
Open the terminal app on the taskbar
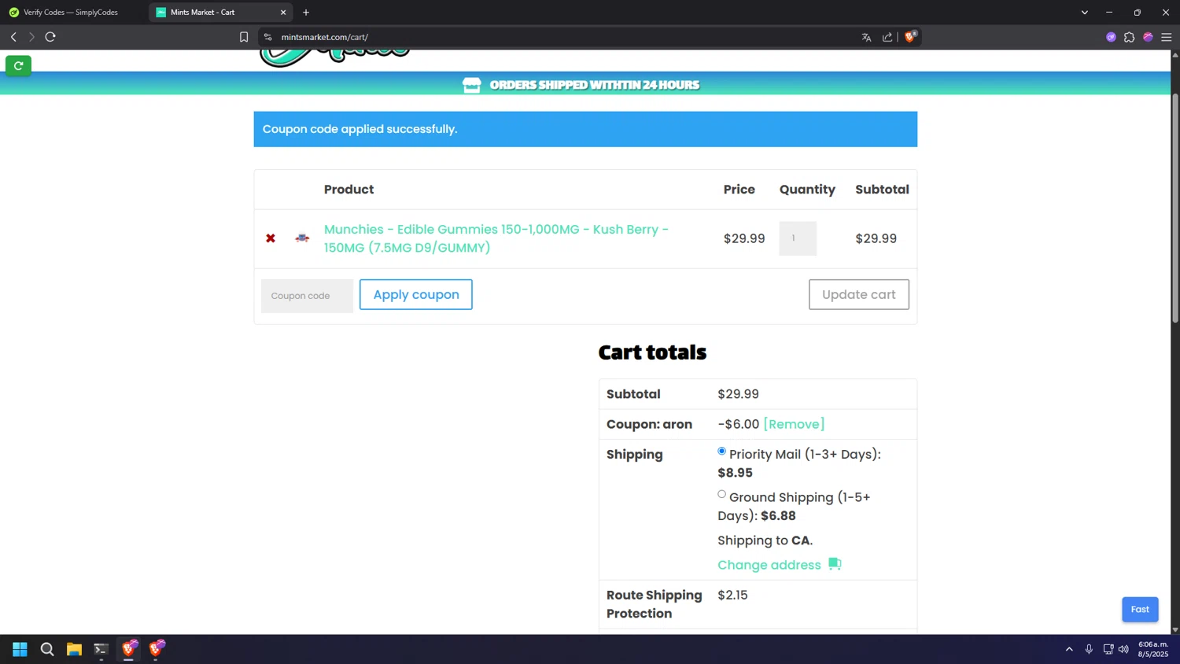[x=101, y=649]
